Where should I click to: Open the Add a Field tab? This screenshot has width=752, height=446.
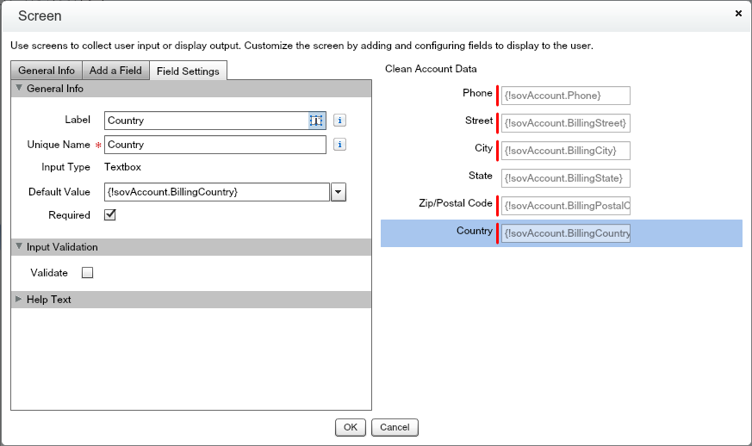click(115, 71)
